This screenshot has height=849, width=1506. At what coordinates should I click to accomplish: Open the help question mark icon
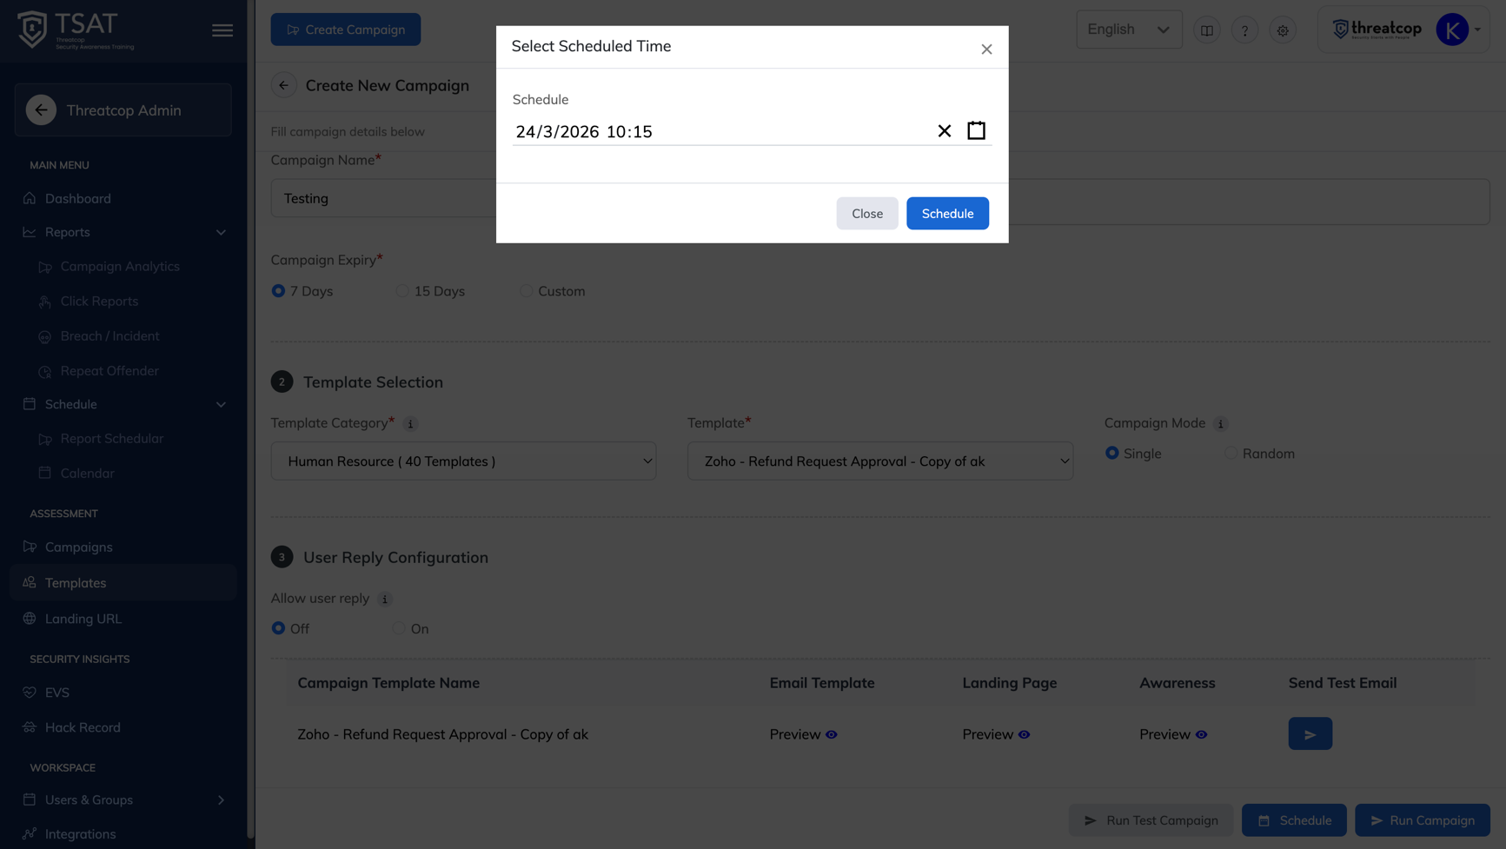1244,30
